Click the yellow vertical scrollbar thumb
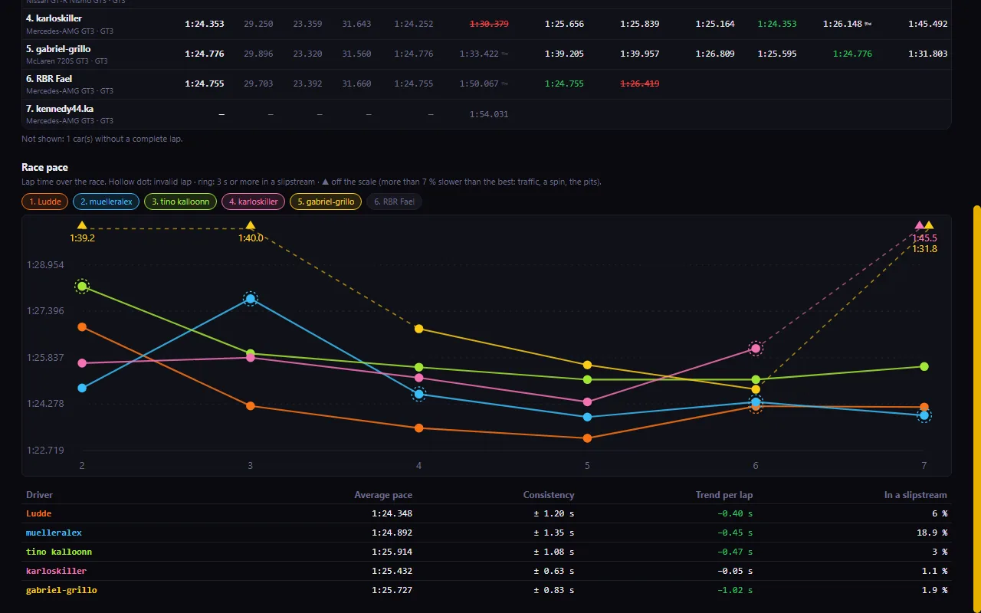 (x=976, y=409)
